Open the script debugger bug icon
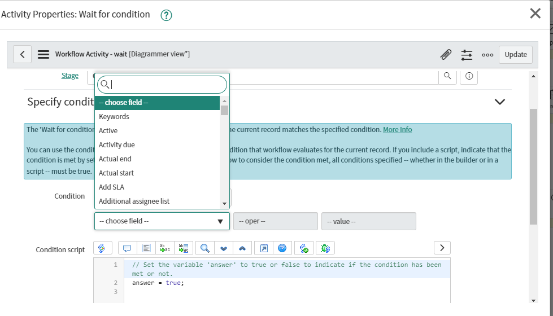Screen dimensions: 553x316 pos(325,248)
